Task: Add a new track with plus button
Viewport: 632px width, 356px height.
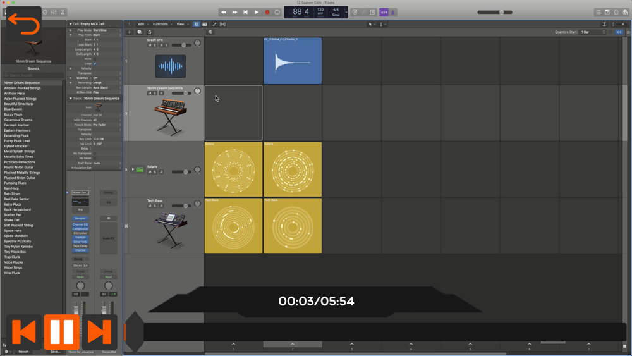Action: [130, 32]
